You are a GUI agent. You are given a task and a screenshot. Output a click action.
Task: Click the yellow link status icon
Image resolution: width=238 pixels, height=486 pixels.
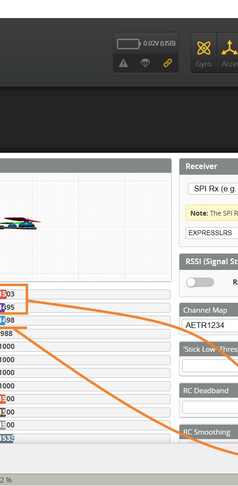coord(168,63)
